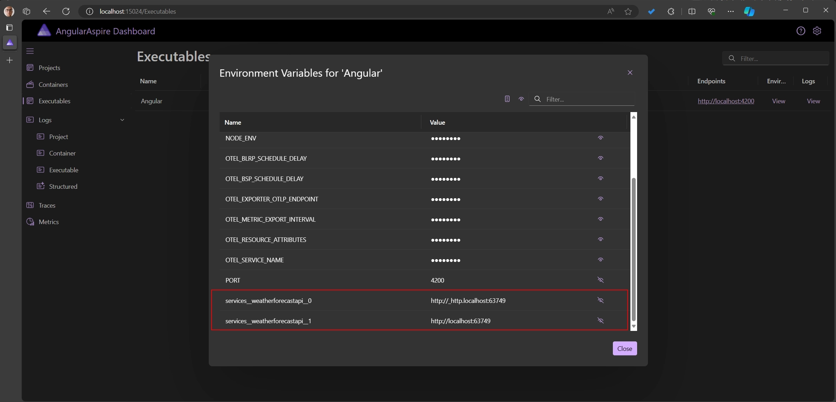
Task: Open the Projects page
Action: [x=49, y=68]
